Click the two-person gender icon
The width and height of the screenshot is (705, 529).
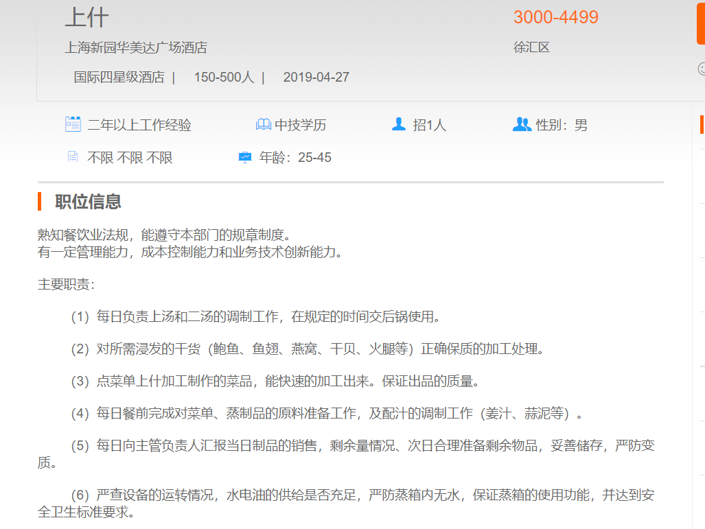point(522,124)
